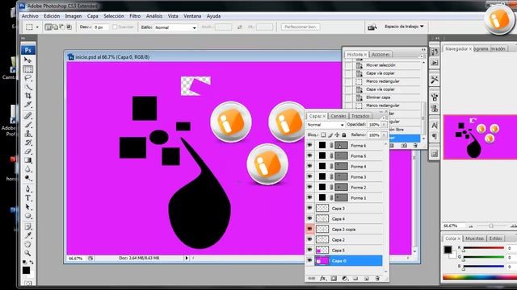This screenshot has width=517, height=290.
Task: Switch to the Acciones tab
Action: pos(380,54)
